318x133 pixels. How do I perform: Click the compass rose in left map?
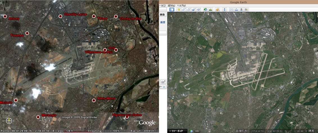coord(9,120)
